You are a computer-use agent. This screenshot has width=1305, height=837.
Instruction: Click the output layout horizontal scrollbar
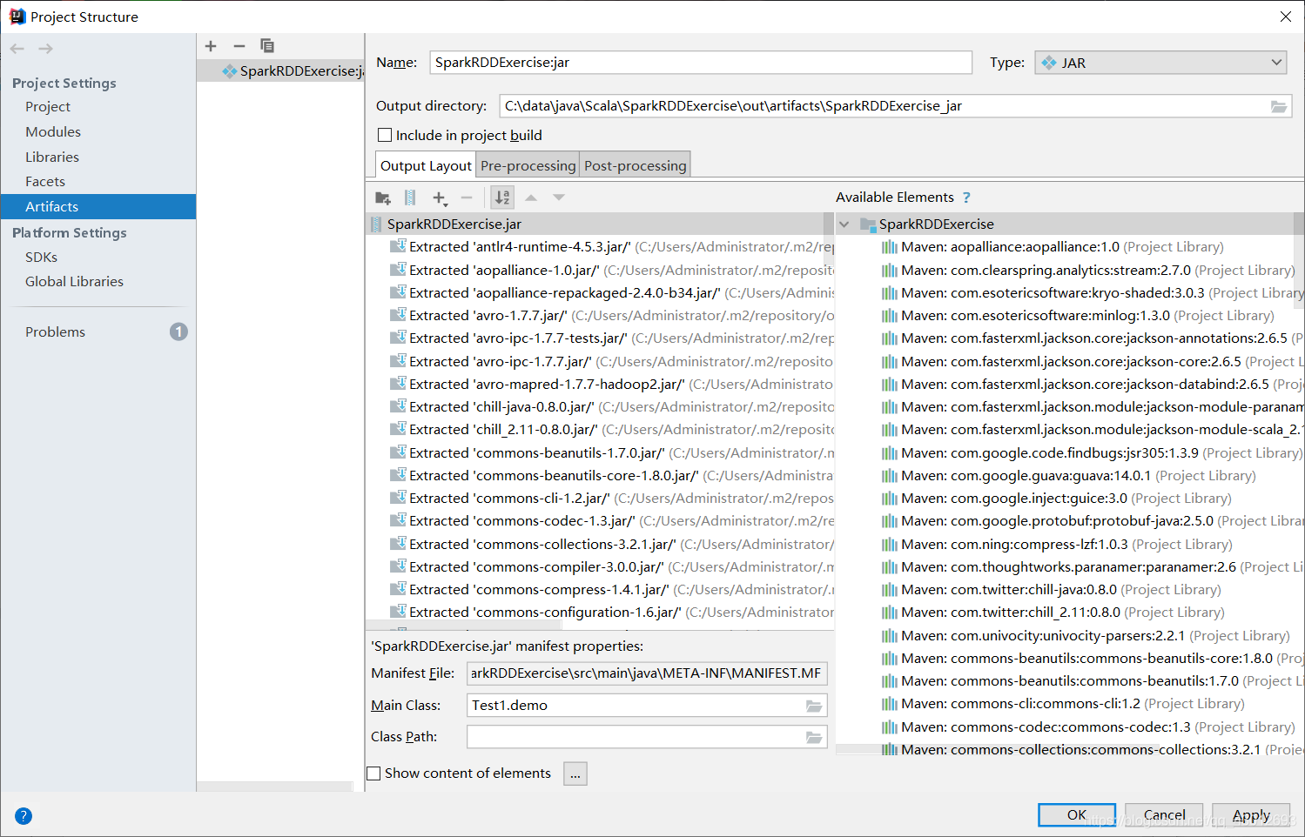(x=464, y=626)
